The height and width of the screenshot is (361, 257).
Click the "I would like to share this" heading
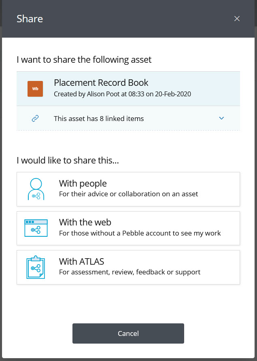(68, 160)
